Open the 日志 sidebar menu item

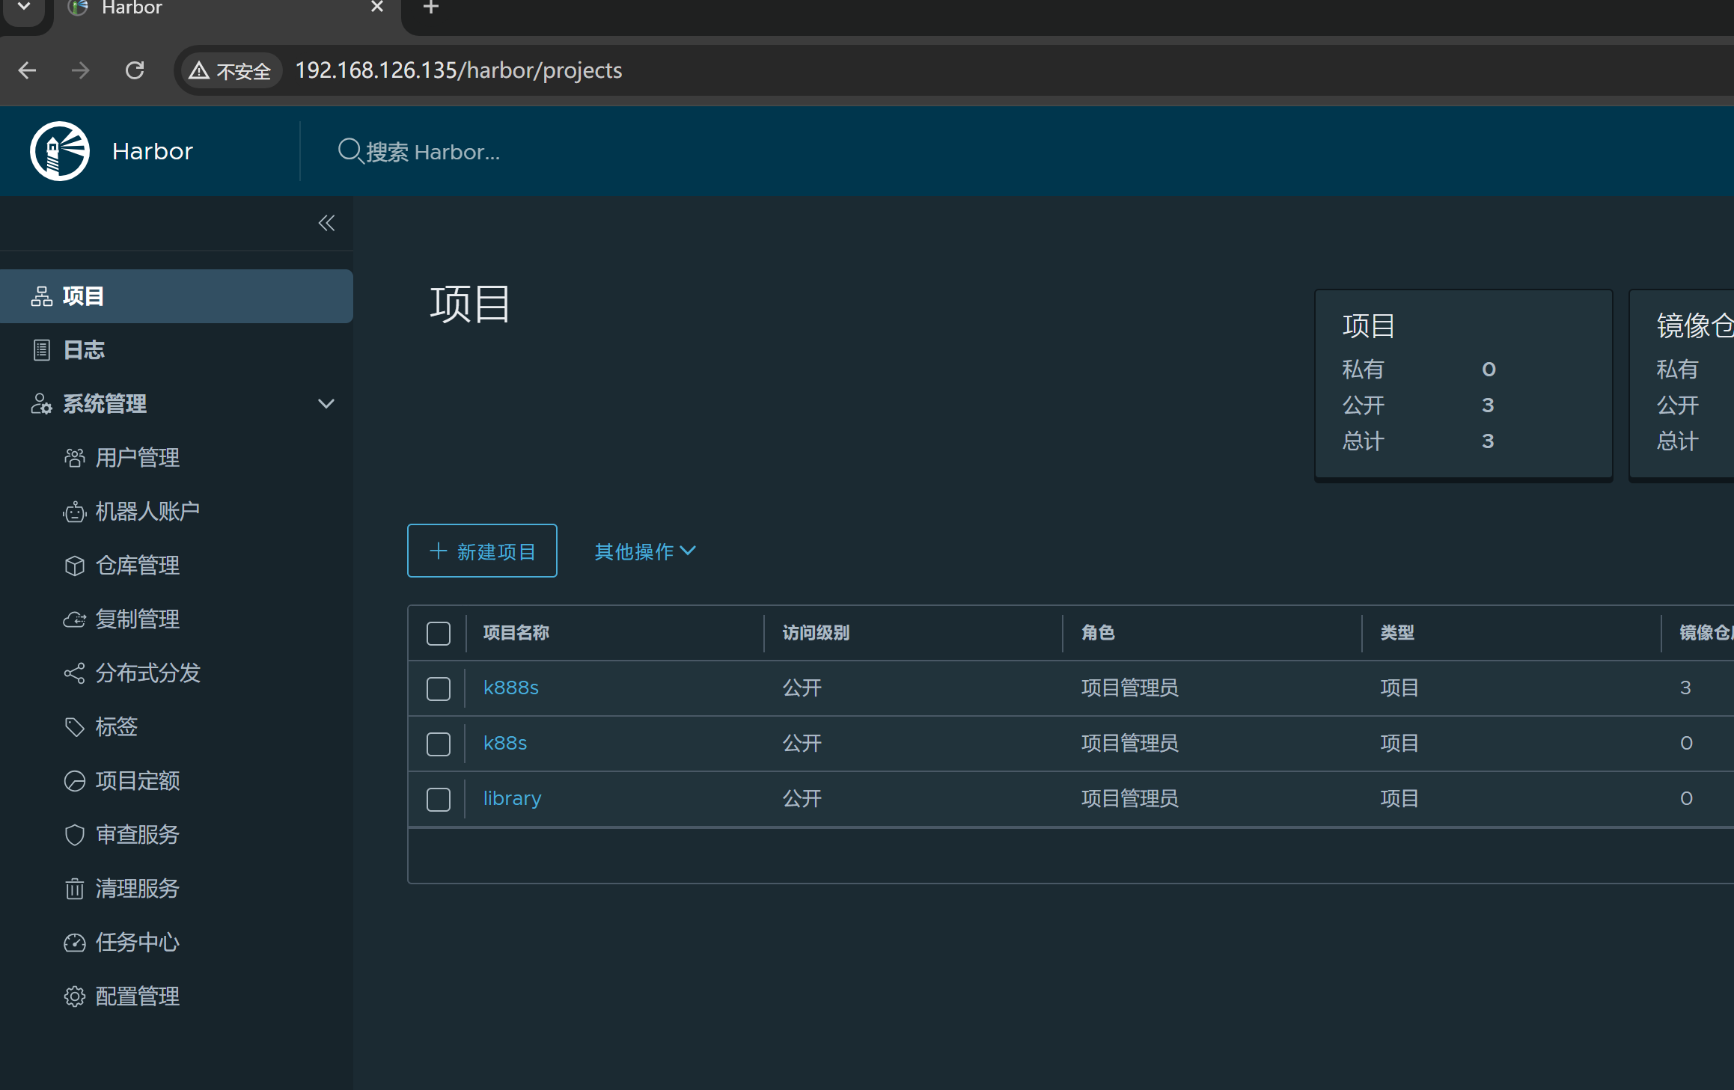84,350
